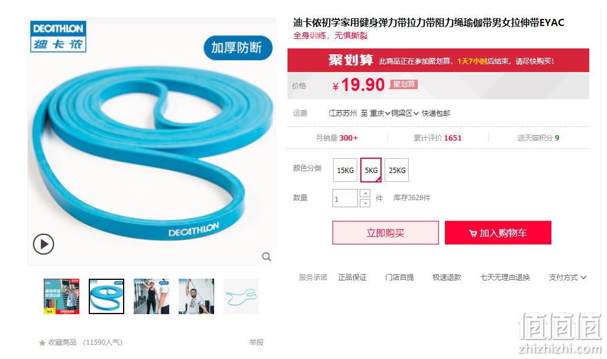Select the 15KG option
Viewport: 607px width, 359px height.
coord(346,170)
